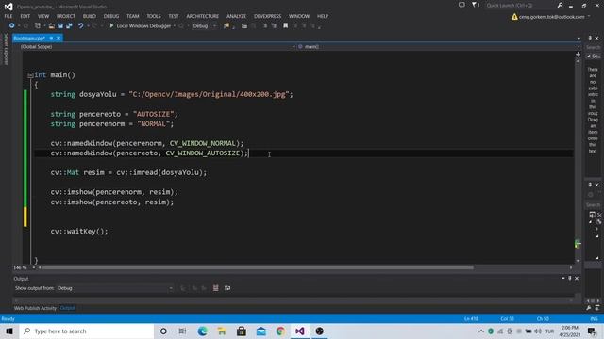
Task: Open Mail app from the taskbar
Action: tap(261, 331)
